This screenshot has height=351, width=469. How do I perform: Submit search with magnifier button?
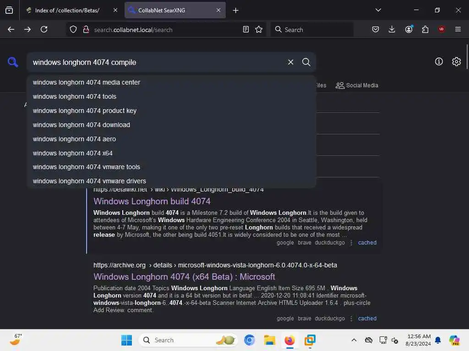(x=306, y=62)
